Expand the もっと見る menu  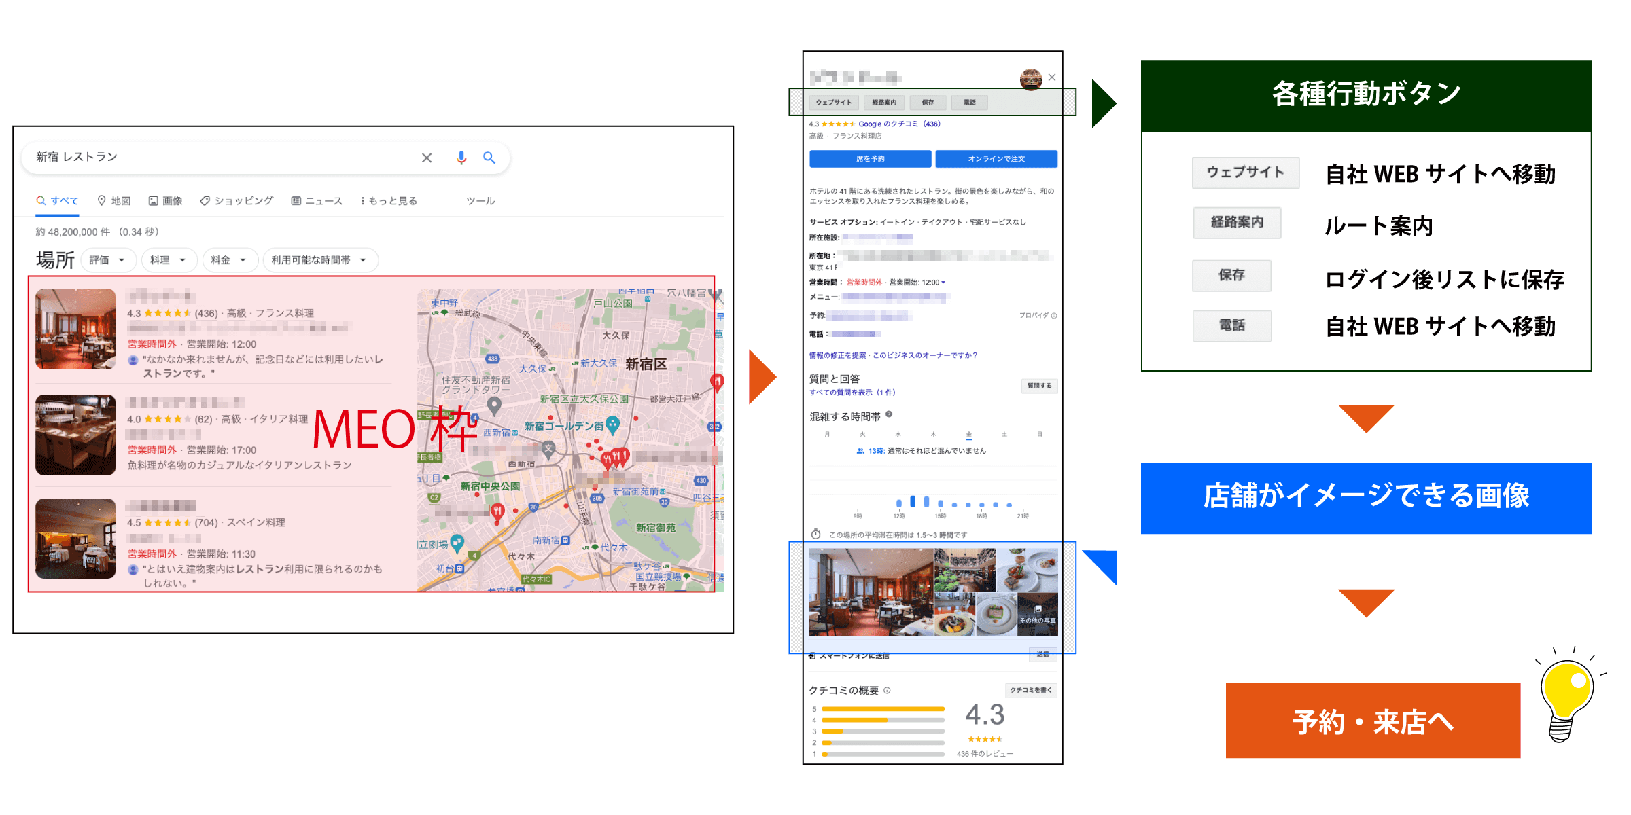pyautogui.click(x=389, y=201)
